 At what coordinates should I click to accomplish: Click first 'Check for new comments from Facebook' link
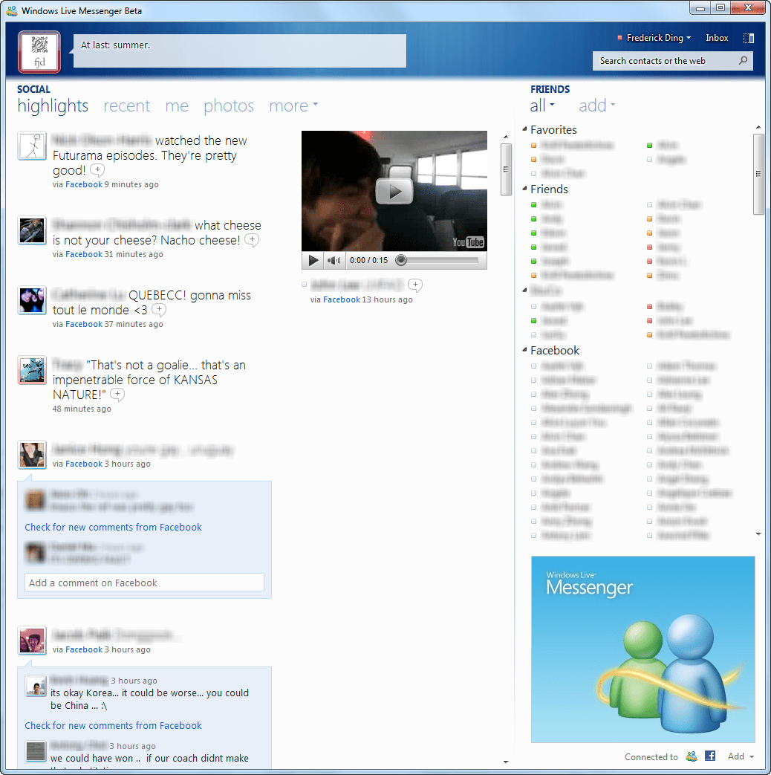click(x=113, y=528)
